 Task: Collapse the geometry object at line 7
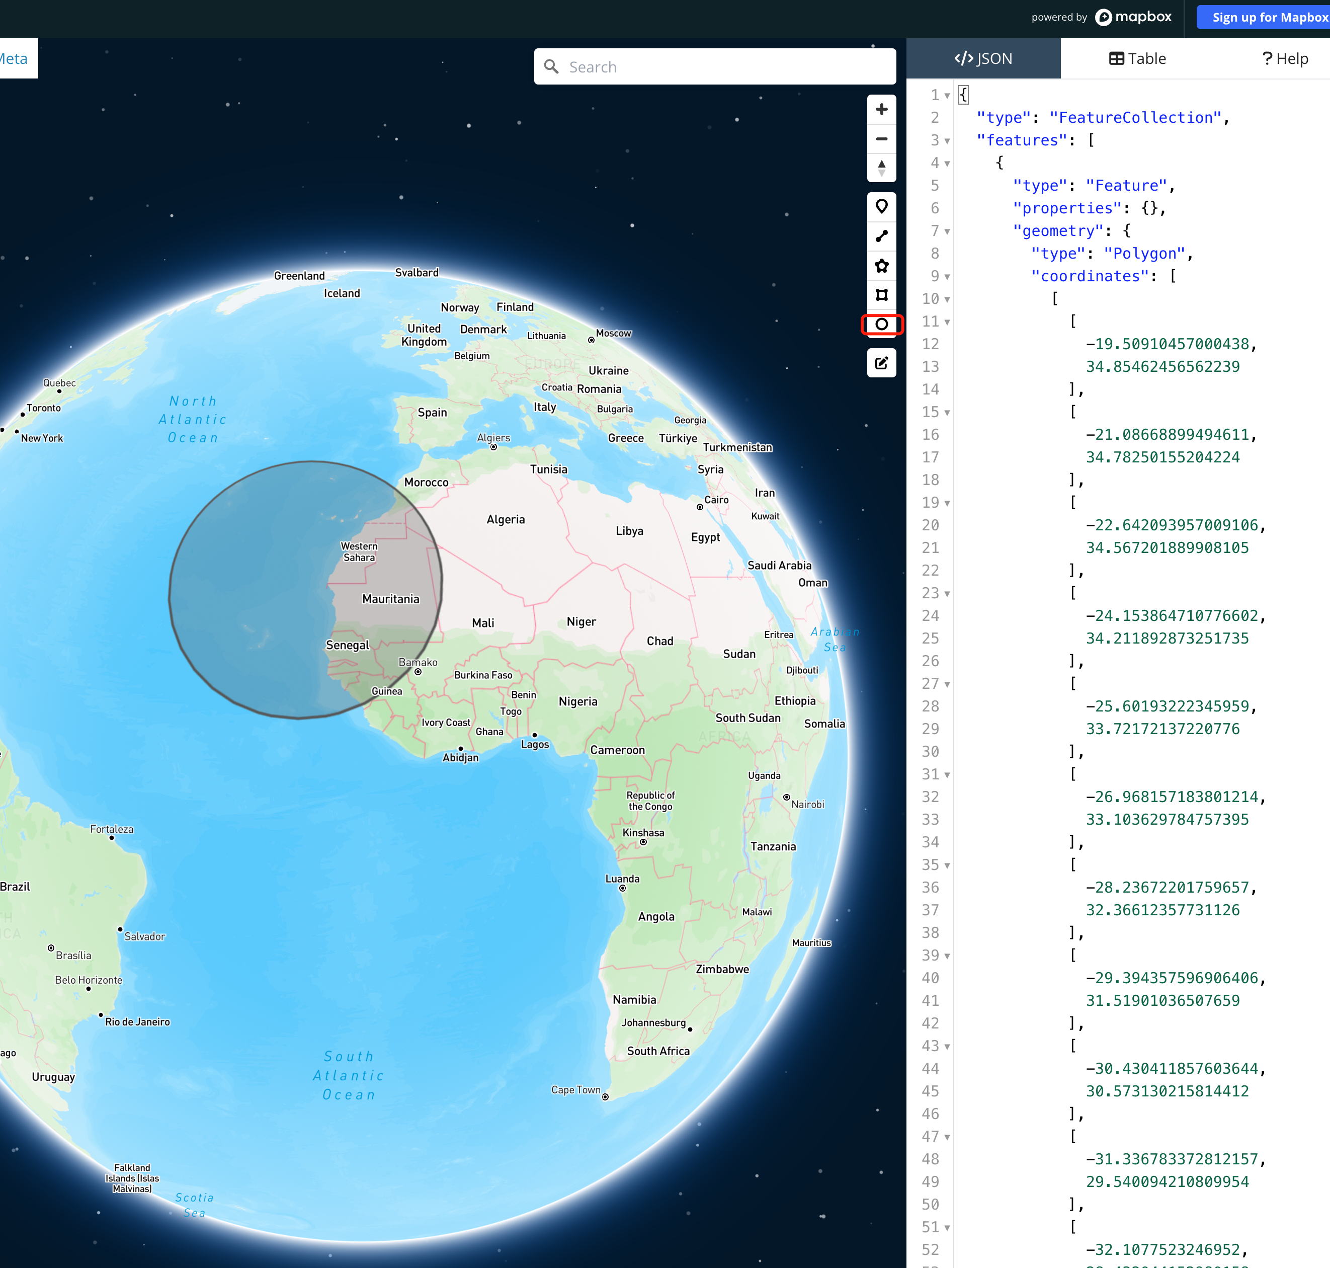[947, 231]
